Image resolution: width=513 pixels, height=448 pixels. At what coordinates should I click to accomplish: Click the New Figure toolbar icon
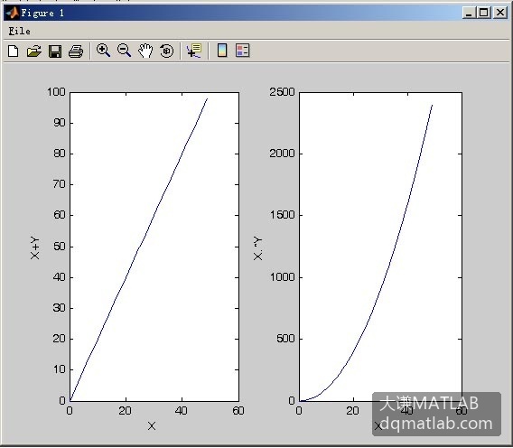click(x=13, y=51)
